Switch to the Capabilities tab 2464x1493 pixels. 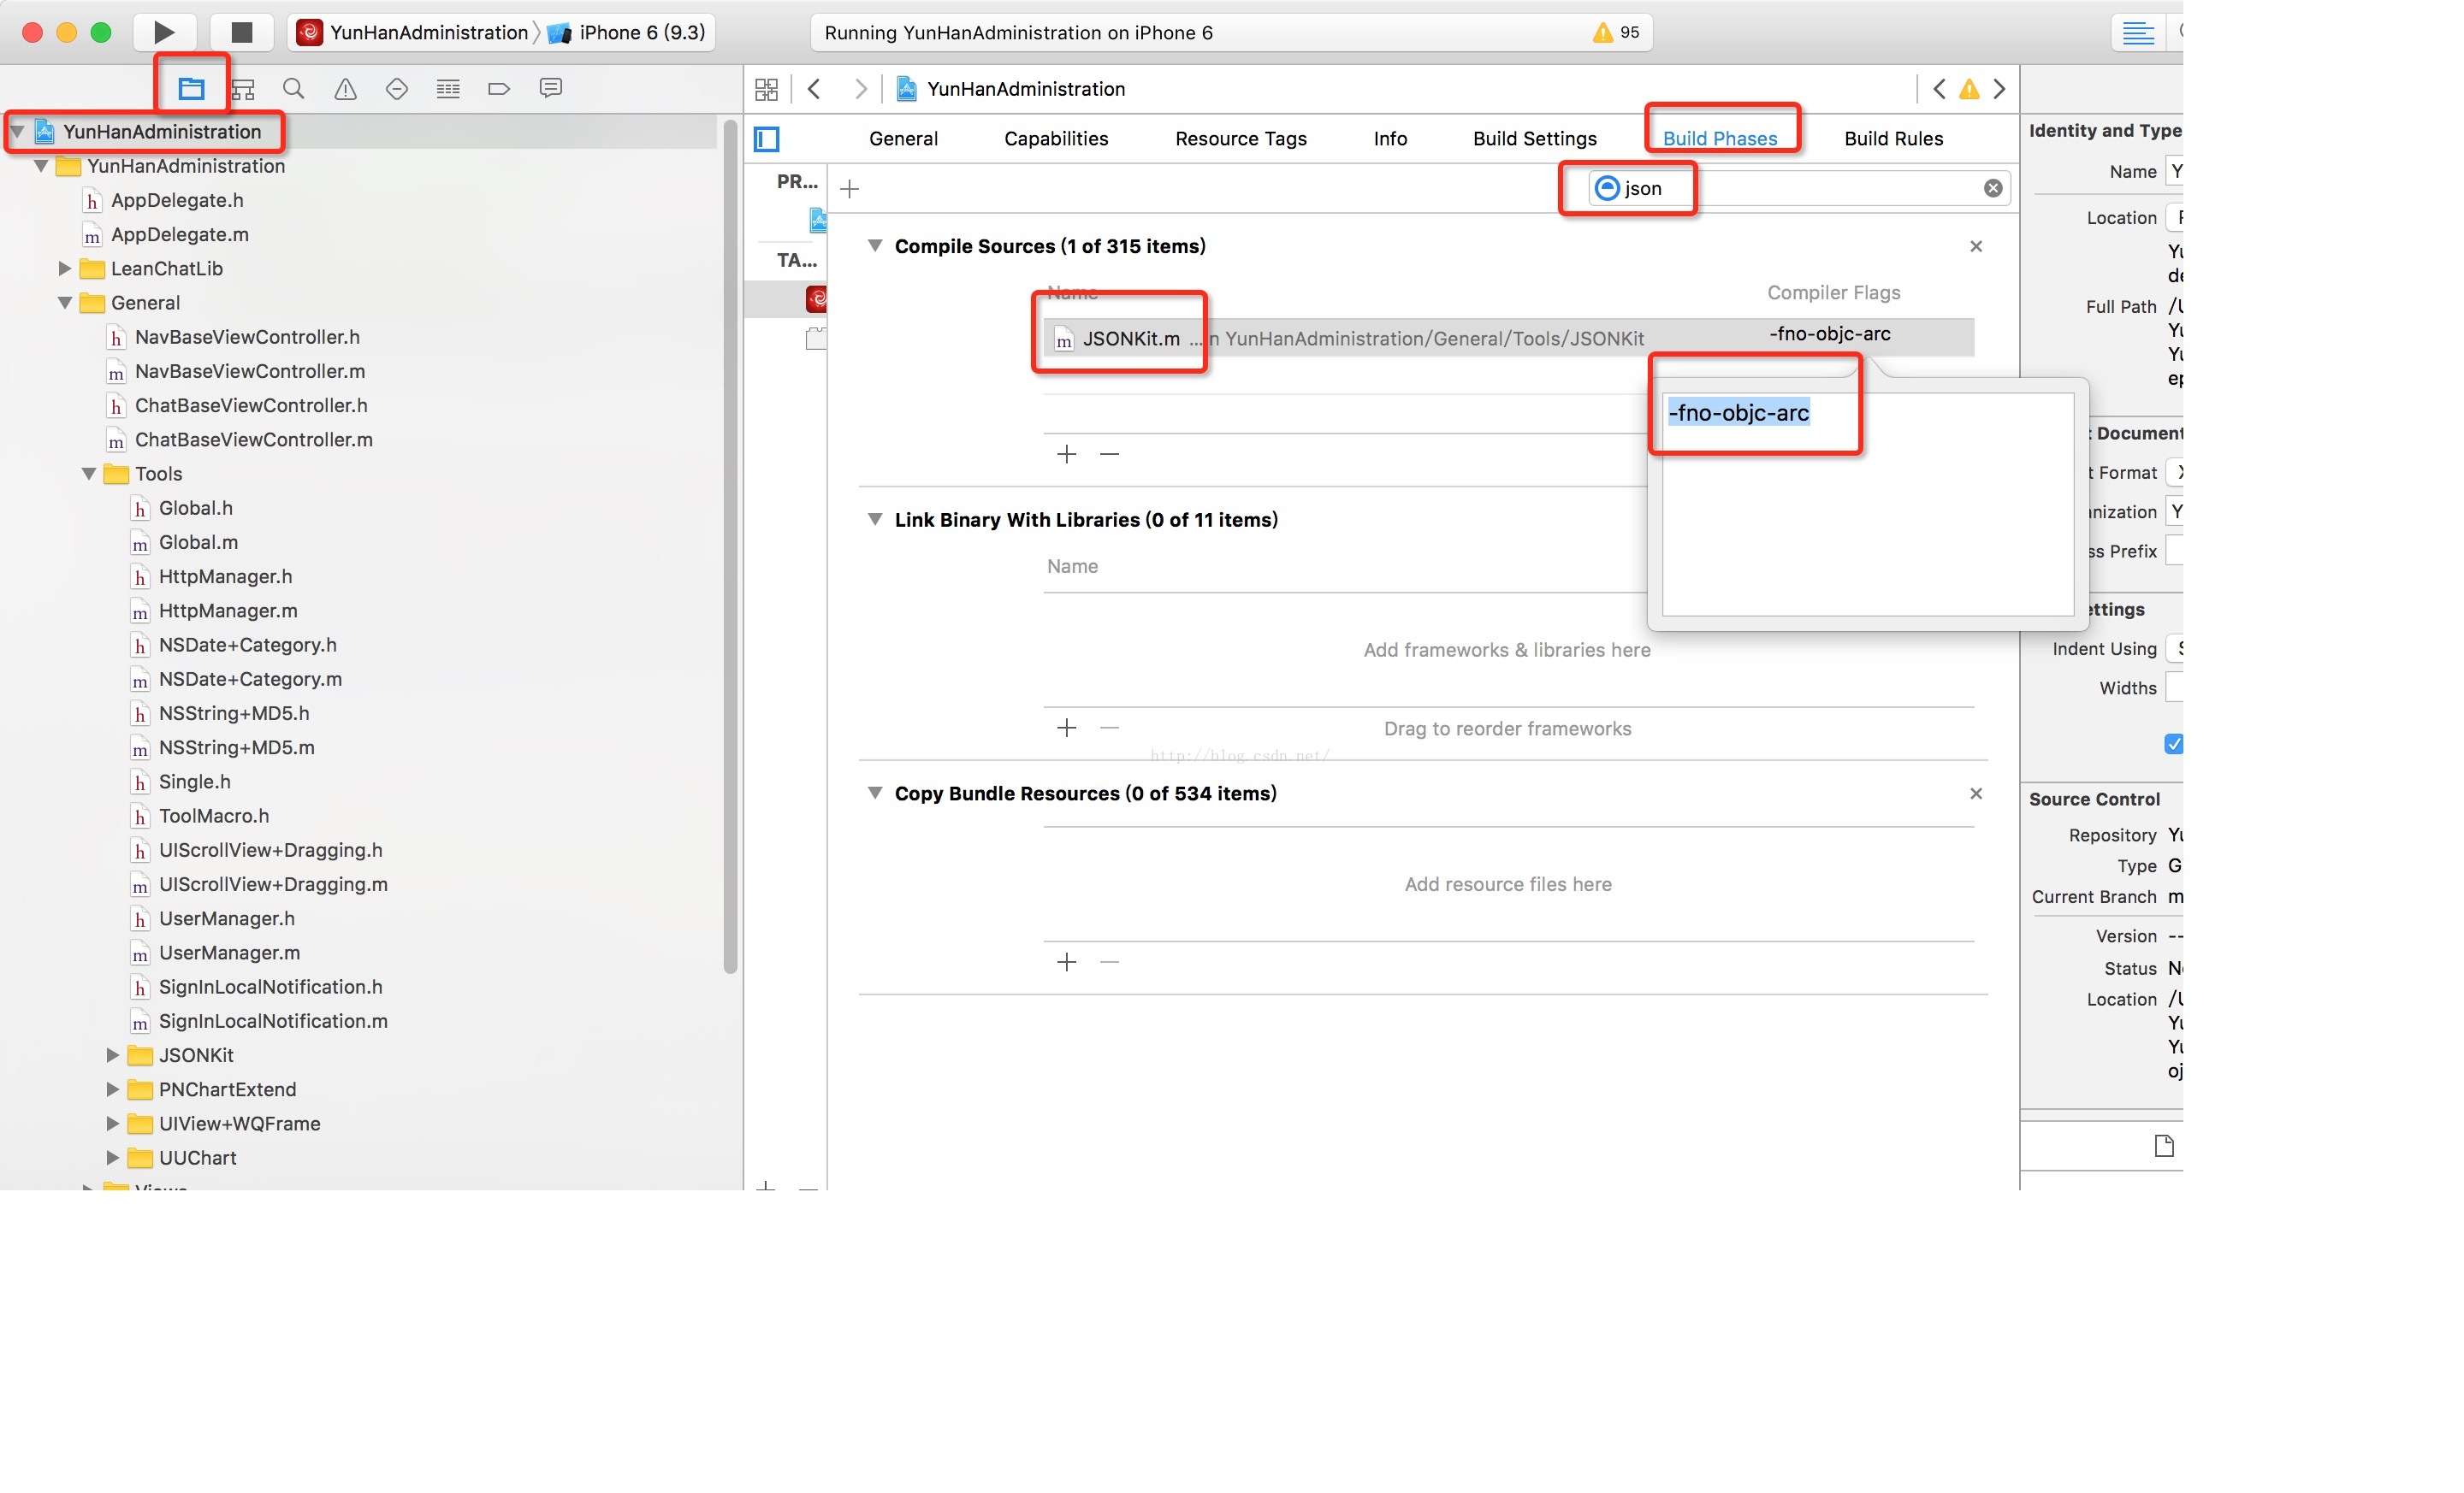1056,139
